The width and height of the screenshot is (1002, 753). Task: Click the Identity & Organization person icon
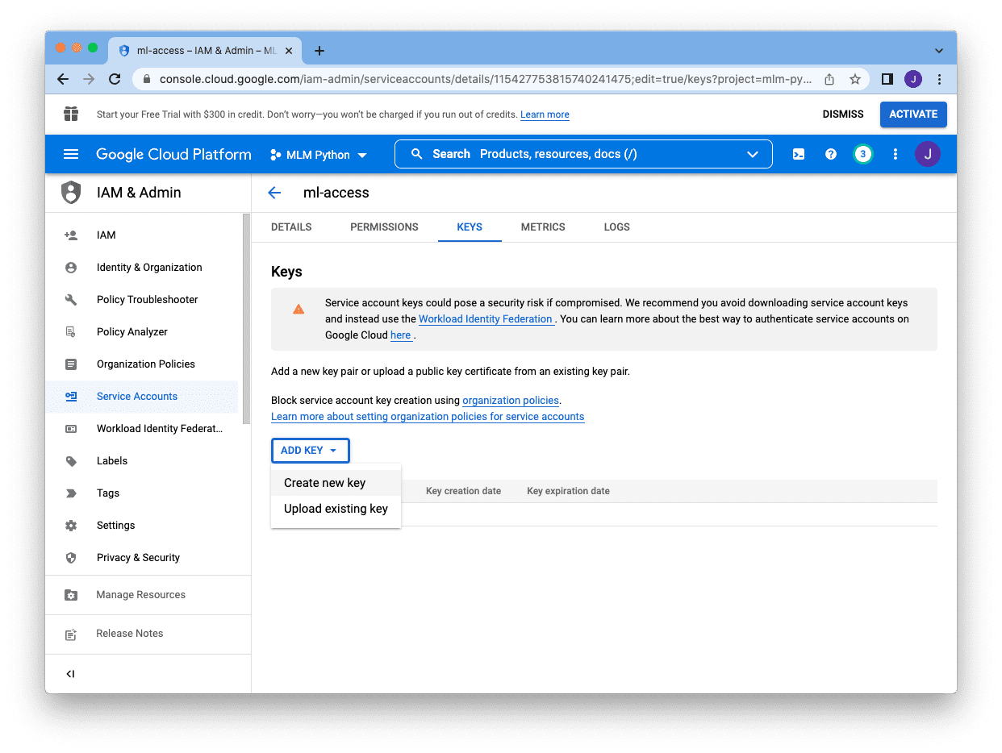tap(71, 268)
